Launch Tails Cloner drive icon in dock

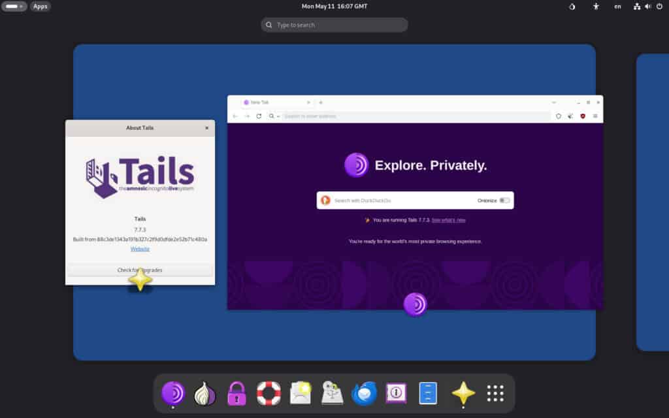[333, 393]
